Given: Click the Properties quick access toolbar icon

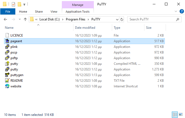Looking at the screenshot, I should click(x=13, y=4).
